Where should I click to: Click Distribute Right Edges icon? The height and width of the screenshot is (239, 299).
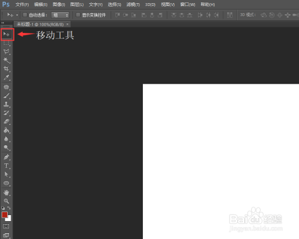216,15
